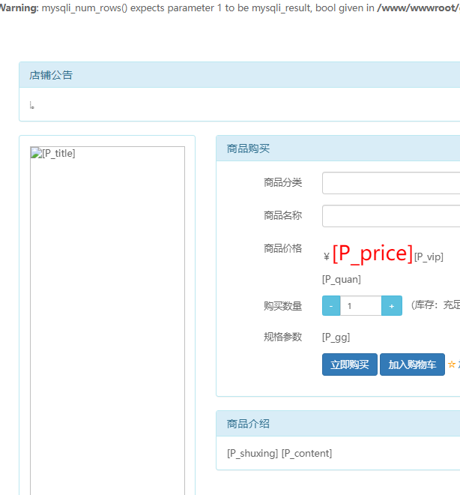
Task: Click the broken image icon beside [P_title]
Action: point(36,153)
